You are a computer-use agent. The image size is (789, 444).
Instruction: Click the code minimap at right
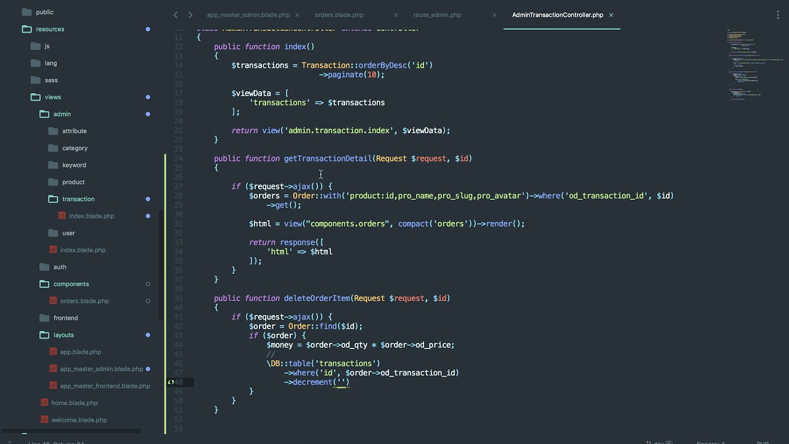click(x=755, y=65)
